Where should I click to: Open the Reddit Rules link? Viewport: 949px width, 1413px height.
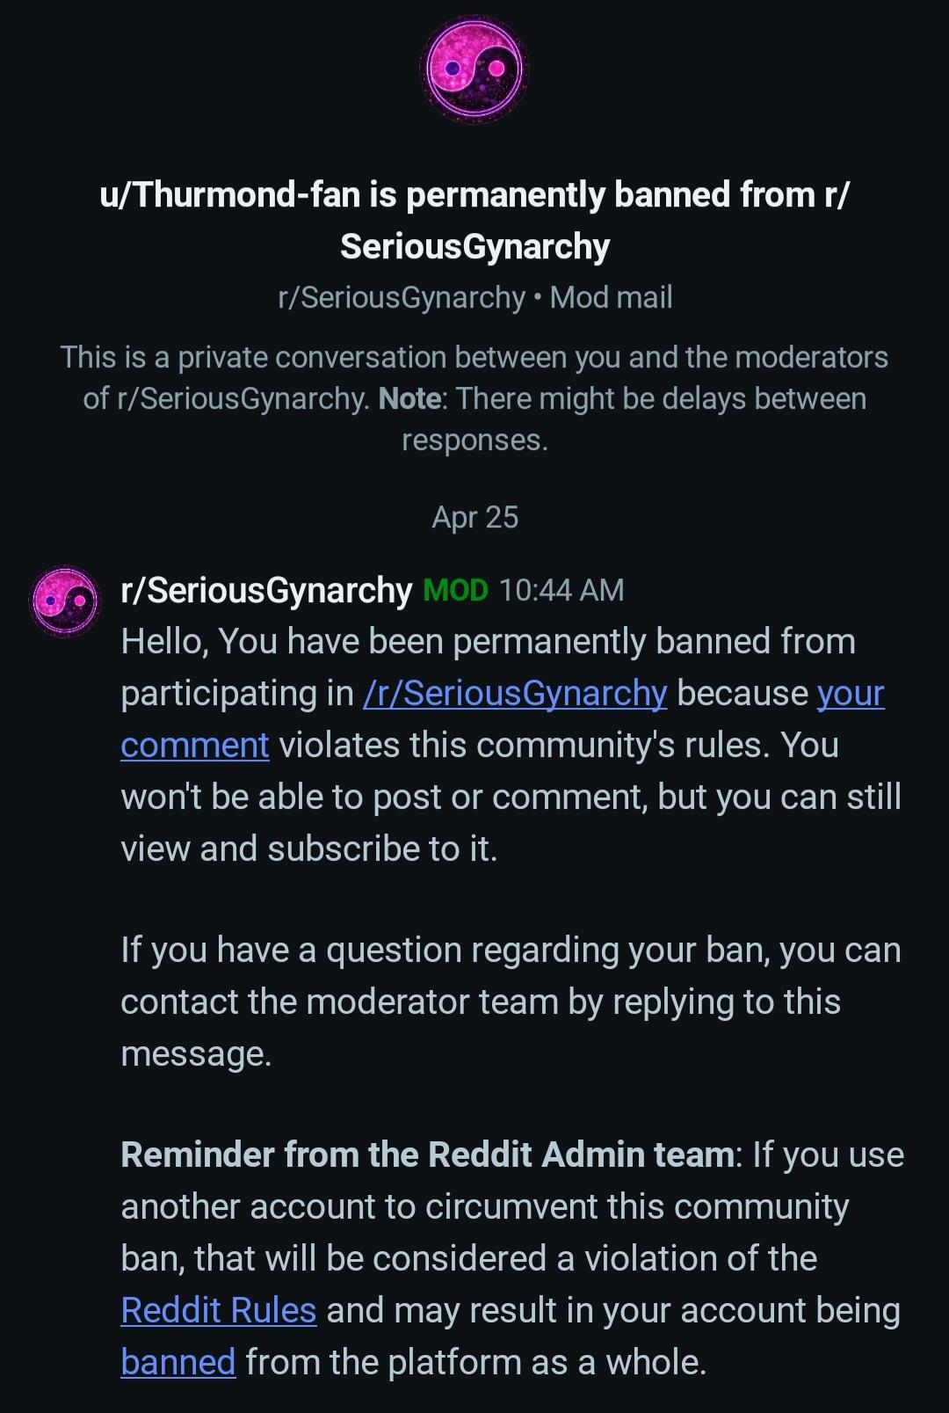pos(218,1310)
